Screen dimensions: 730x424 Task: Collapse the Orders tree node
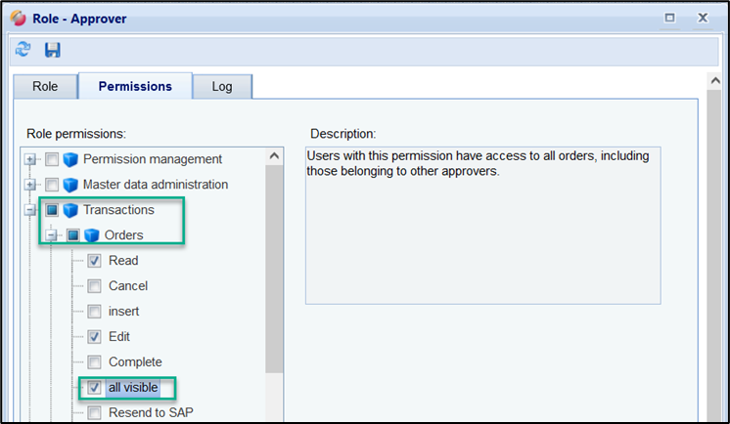coord(53,235)
